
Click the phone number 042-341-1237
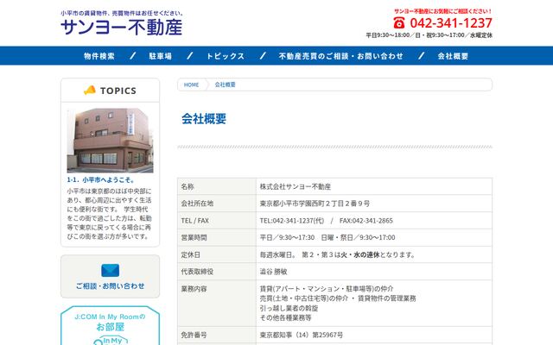click(451, 23)
